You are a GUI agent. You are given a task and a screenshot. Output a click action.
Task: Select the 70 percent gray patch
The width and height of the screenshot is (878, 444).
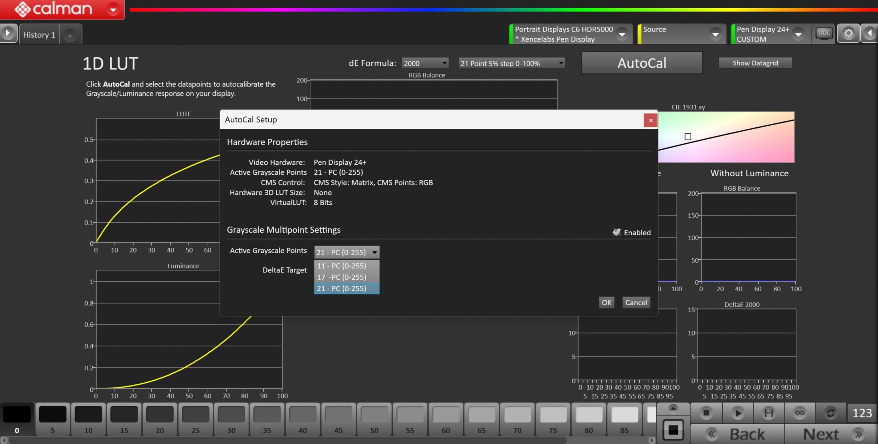517,420
